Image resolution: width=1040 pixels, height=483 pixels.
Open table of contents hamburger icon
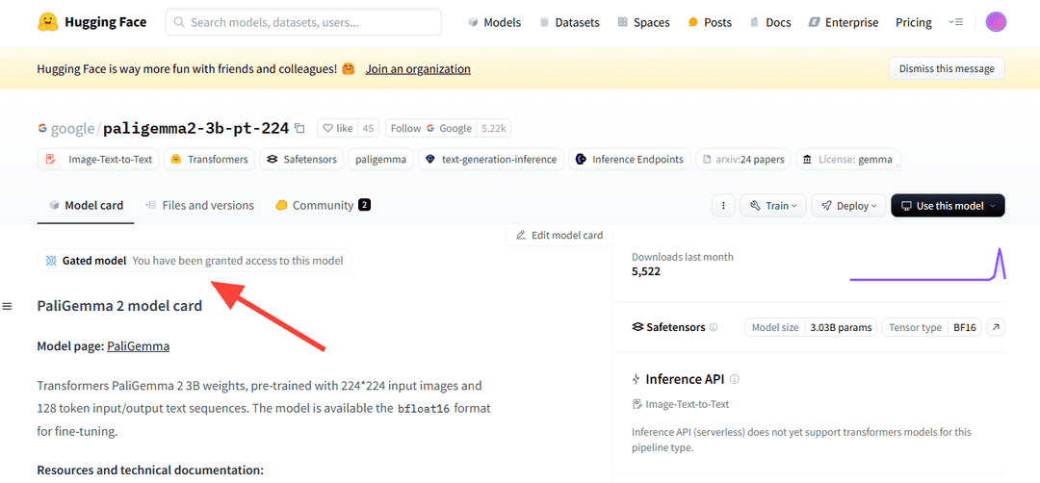click(x=8, y=306)
